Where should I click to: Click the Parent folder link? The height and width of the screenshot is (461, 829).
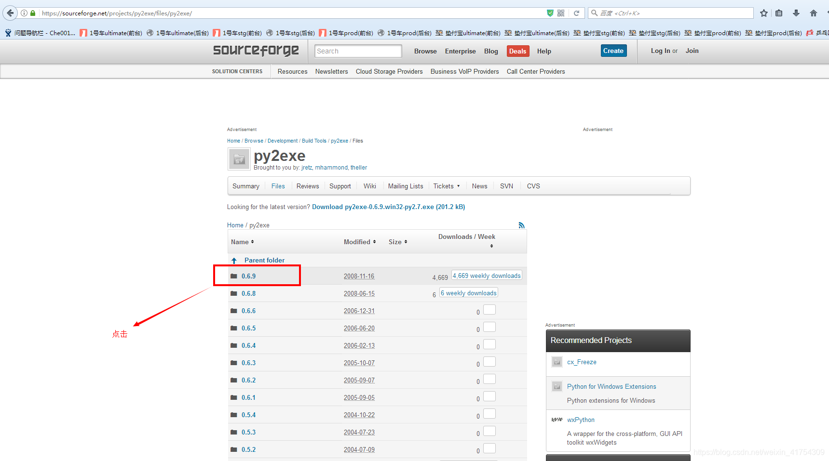coord(264,260)
